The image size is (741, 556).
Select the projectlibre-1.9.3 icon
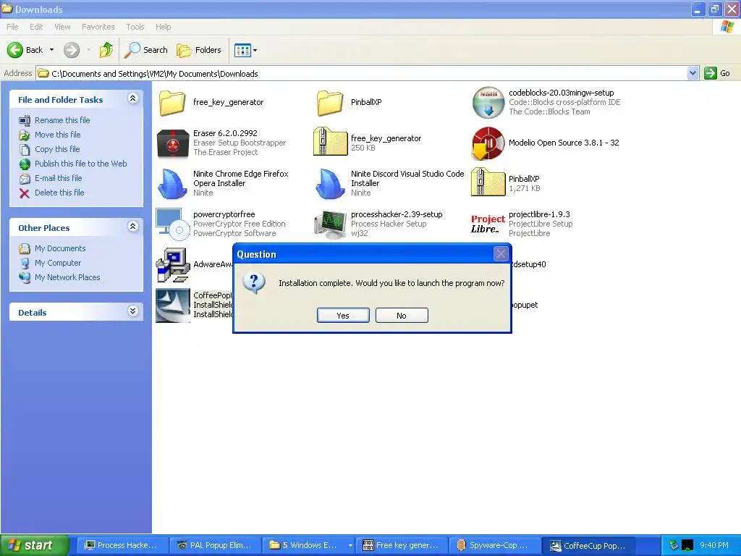point(488,224)
